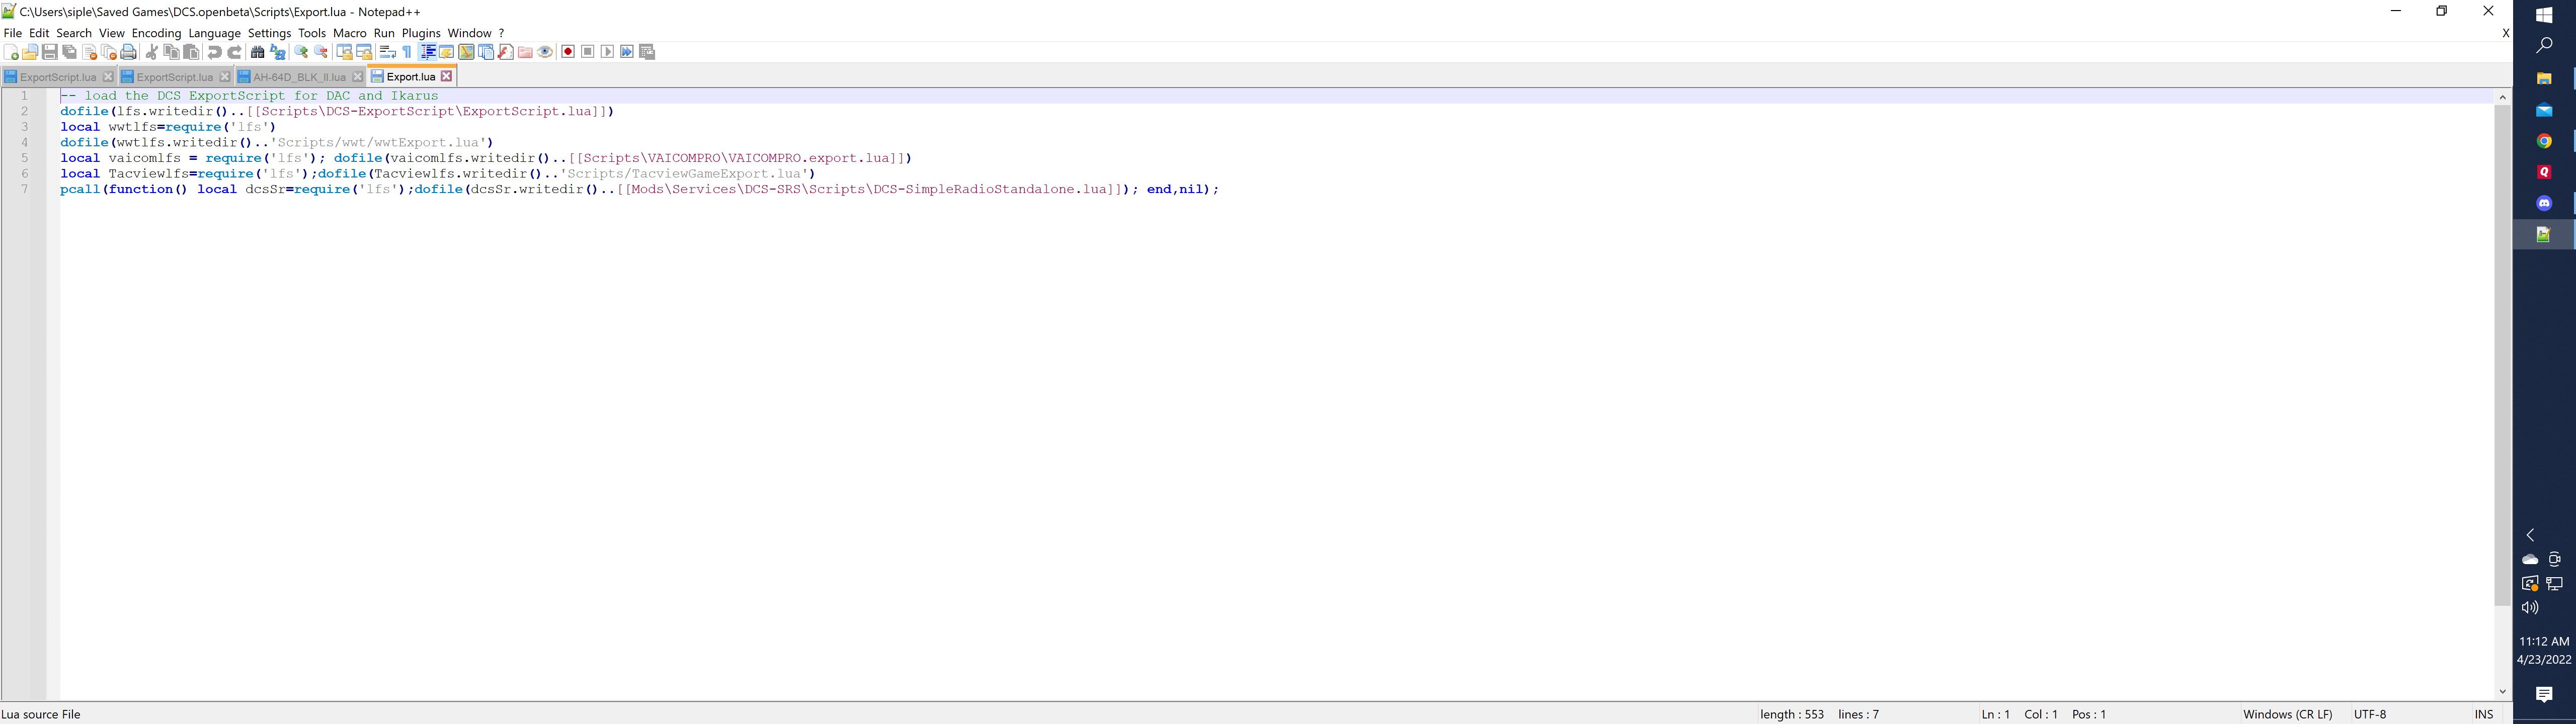Open the Search menu
2576x724 pixels.
pyautogui.click(x=74, y=33)
